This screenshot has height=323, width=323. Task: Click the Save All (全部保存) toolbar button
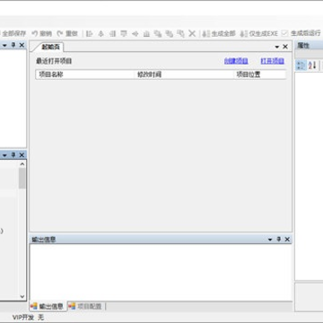coord(13,33)
